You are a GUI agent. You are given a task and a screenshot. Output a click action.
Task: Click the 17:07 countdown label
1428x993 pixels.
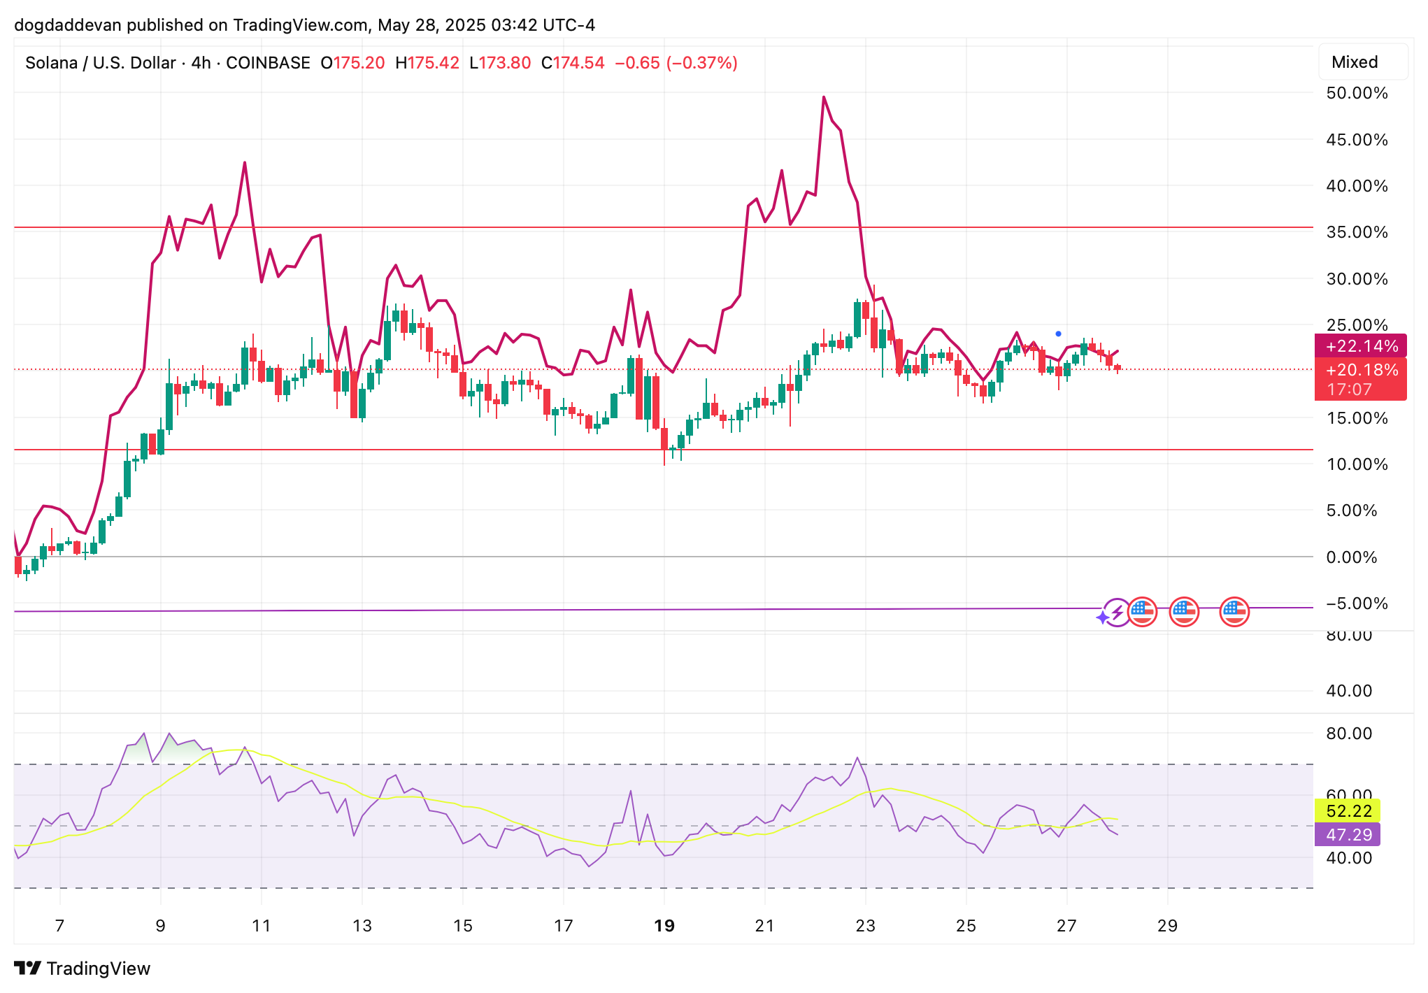pyautogui.click(x=1350, y=390)
